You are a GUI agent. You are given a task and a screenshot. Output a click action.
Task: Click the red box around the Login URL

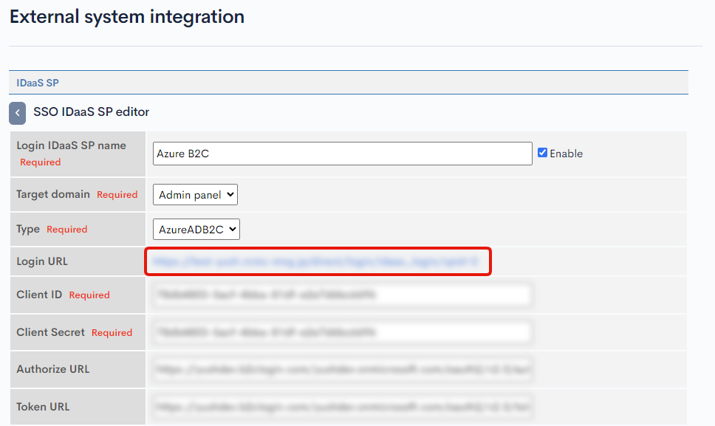click(x=318, y=261)
